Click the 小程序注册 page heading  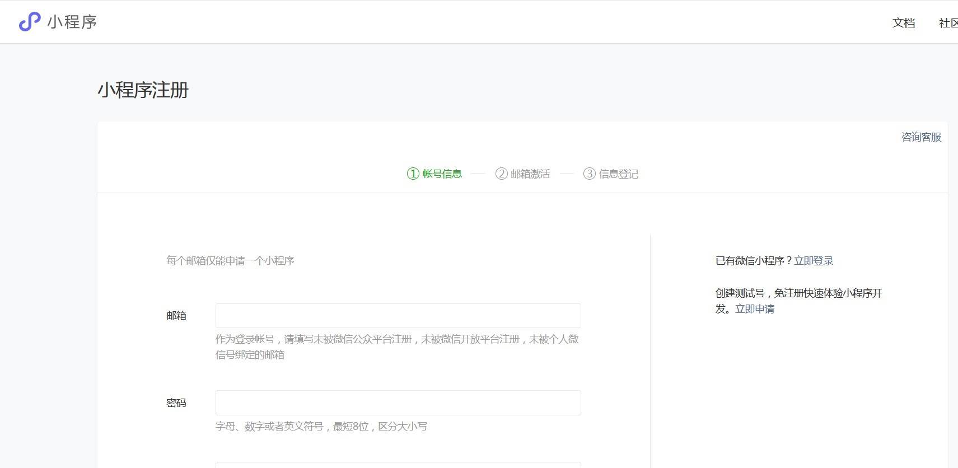tap(143, 90)
